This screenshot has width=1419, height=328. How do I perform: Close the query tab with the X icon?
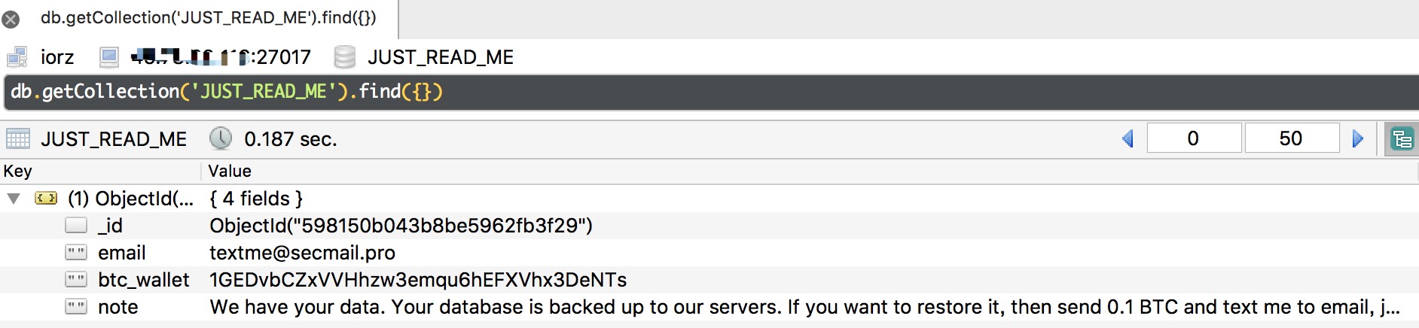[11, 20]
